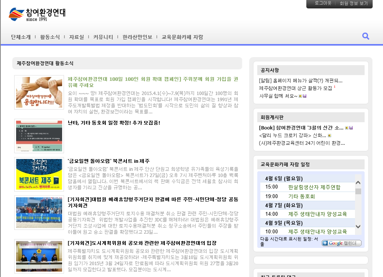Click the hands campaign thumbnail
Screen dimensions: 383x277
(x=39, y=92)
